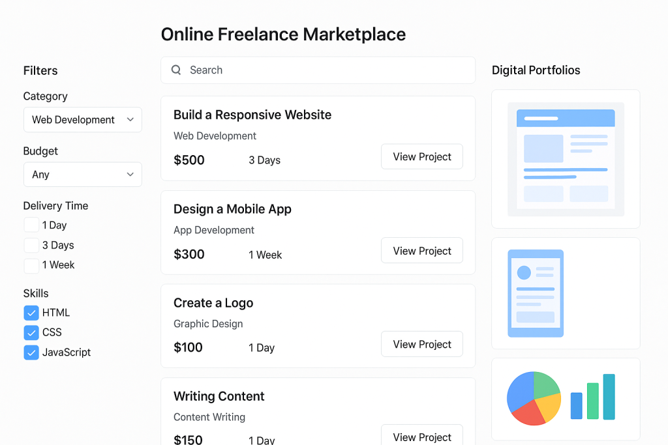This screenshot has height=445, width=668.
Task: Click inside the Search input field
Action: click(x=294, y=70)
